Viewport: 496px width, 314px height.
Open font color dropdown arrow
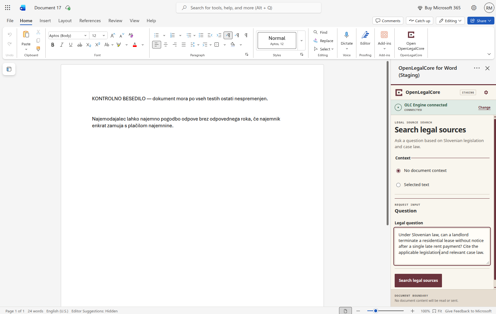click(142, 45)
